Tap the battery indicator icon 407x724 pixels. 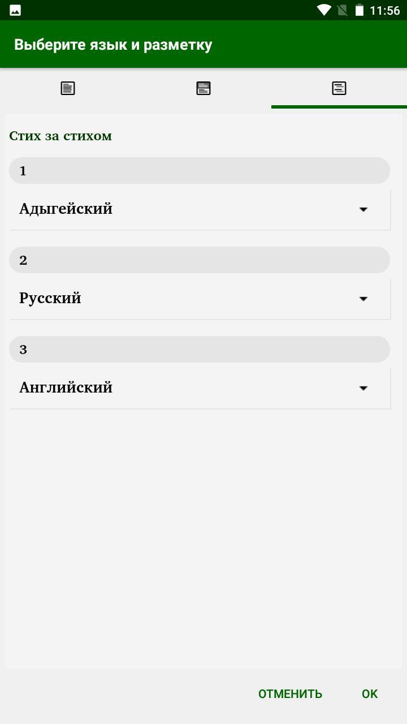[360, 10]
